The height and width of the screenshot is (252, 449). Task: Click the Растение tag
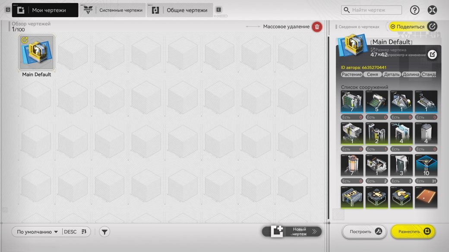click(351, 74)
